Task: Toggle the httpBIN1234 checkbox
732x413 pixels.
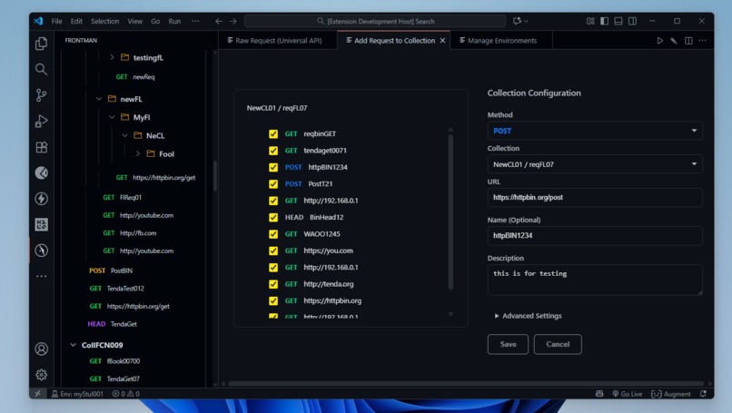Action: coord(273,167)
